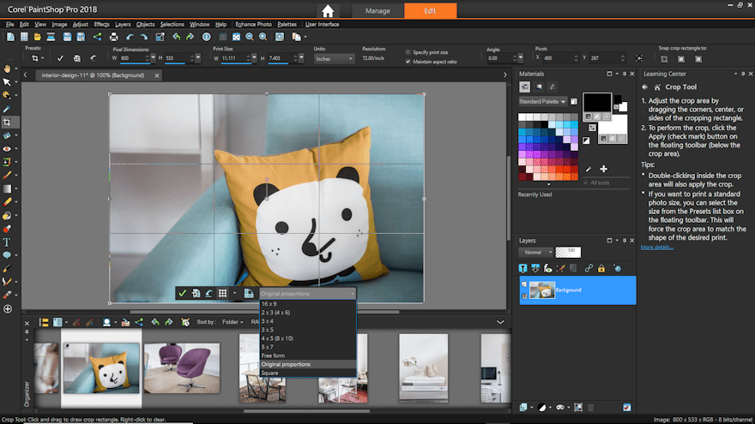Viewport: 755px width, 424px height.
Task: Click the Home icon tab
Action: click(327, 11)
